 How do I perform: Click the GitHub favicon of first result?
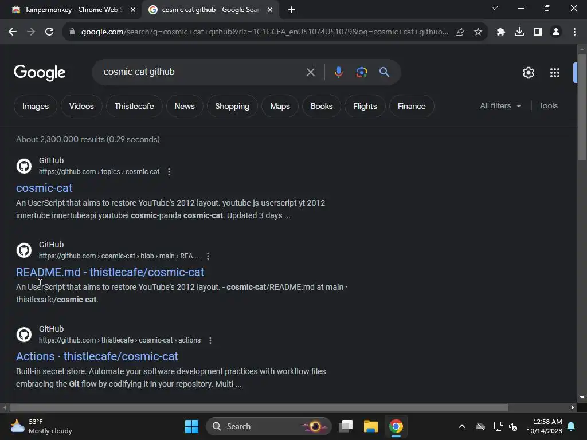pyautogui.click(x=24, y=166)
